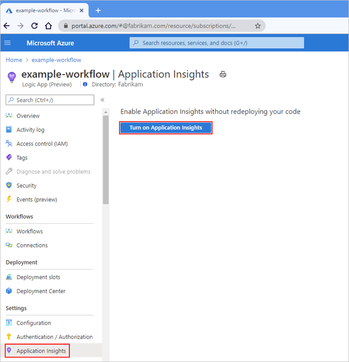
Task: Click the directory info icon
Action: pyautogui.click(x=85, y=84)
